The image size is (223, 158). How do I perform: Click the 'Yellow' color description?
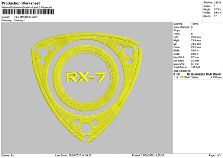point(195,78)
